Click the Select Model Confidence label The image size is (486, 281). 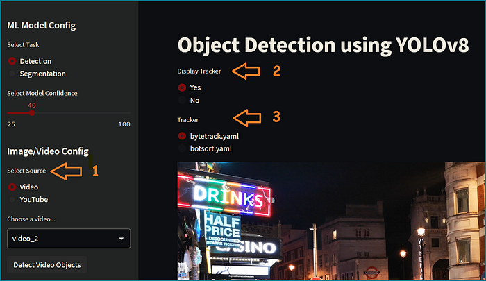point(42,93)
